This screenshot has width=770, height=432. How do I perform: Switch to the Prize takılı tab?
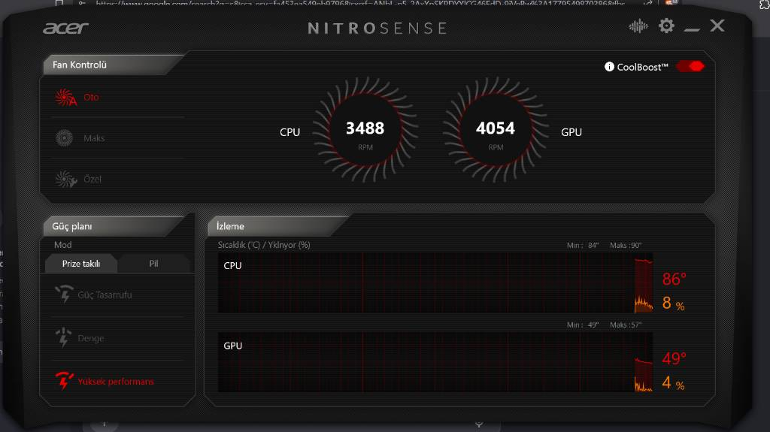81,264
